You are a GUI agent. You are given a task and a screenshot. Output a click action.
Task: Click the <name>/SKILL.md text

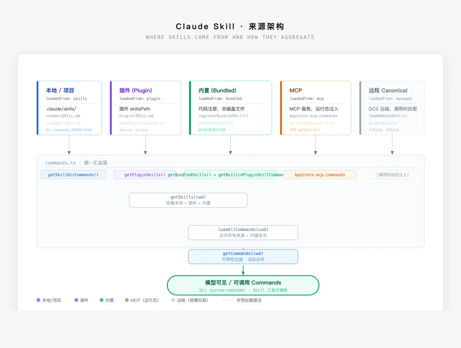click(63, 116)
